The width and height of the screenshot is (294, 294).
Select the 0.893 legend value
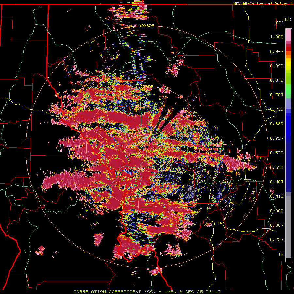tap(277, 66)
